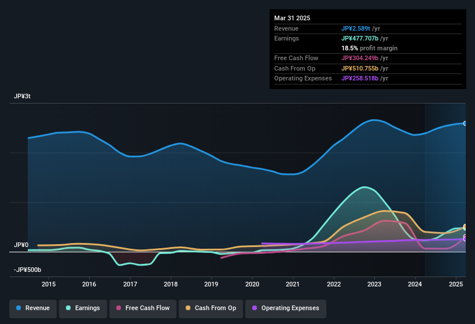This screenshot has width=475, height=324.
Task: Toggle the Earnings series legend button
Action: [83, 309]
